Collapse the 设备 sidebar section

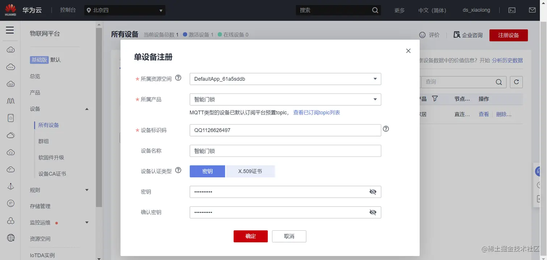point(87,109)
